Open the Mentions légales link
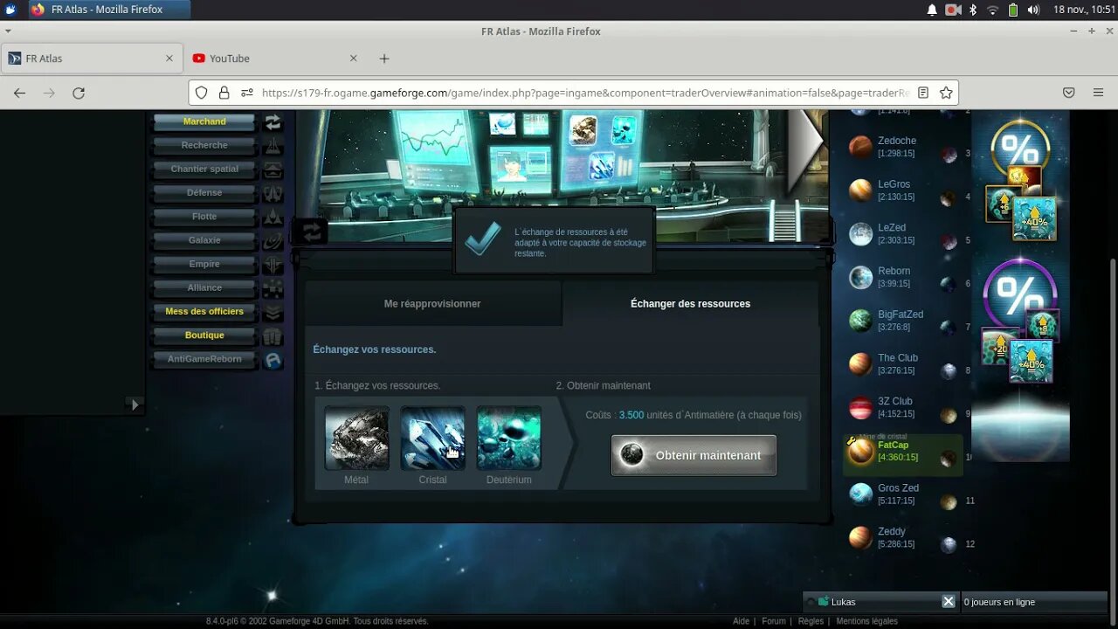 pos(866,621)
